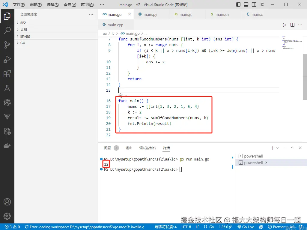Click the lc breadcrumb segment
The image size is (307, 230).
tap(113, 34)
